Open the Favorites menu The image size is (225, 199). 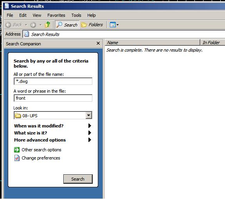pos(56,15)
